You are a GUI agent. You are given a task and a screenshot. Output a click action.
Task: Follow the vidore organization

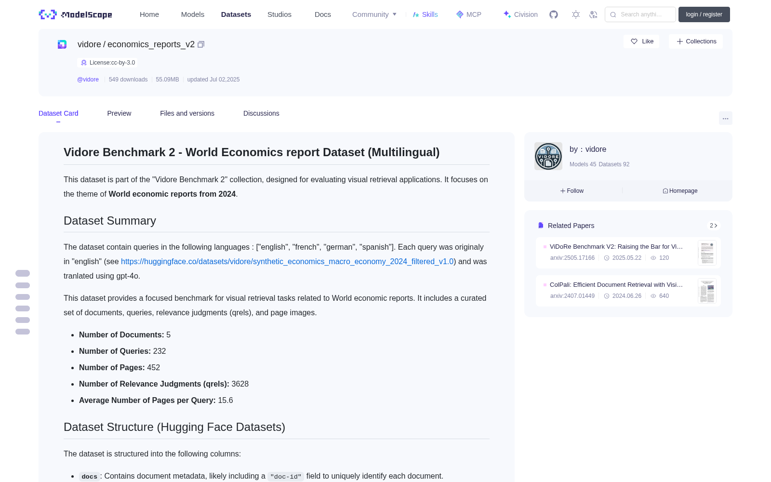pyautogui.click(x=572, y=191)
